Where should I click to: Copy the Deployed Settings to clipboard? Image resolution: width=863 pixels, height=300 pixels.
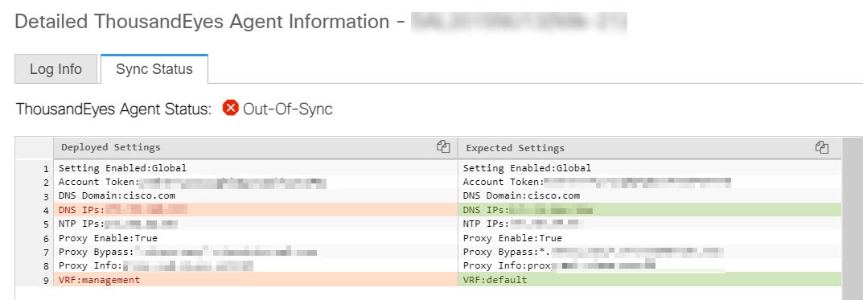443,147
